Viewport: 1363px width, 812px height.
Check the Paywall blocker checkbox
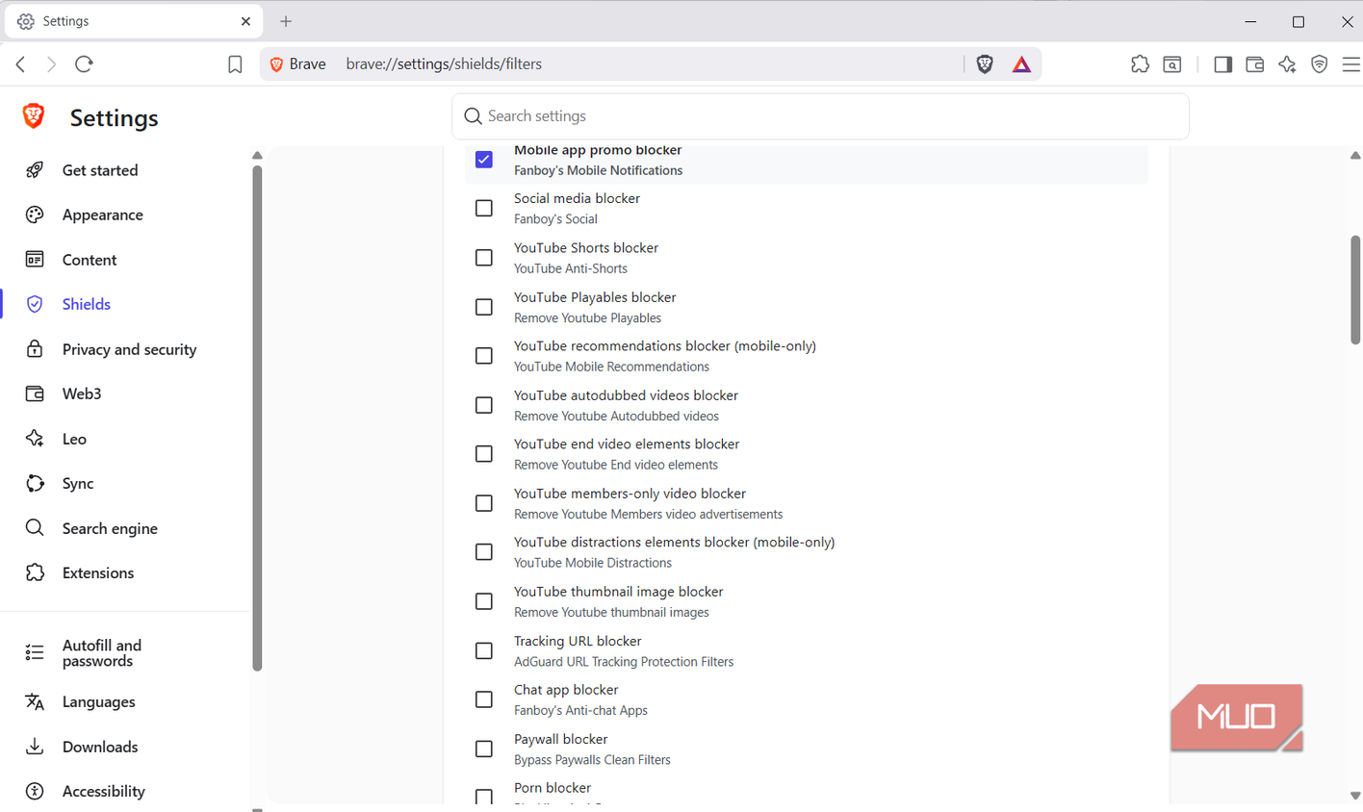pos(484,749)
